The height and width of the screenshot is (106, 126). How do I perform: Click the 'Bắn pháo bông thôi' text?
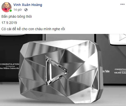click(16, 16)
